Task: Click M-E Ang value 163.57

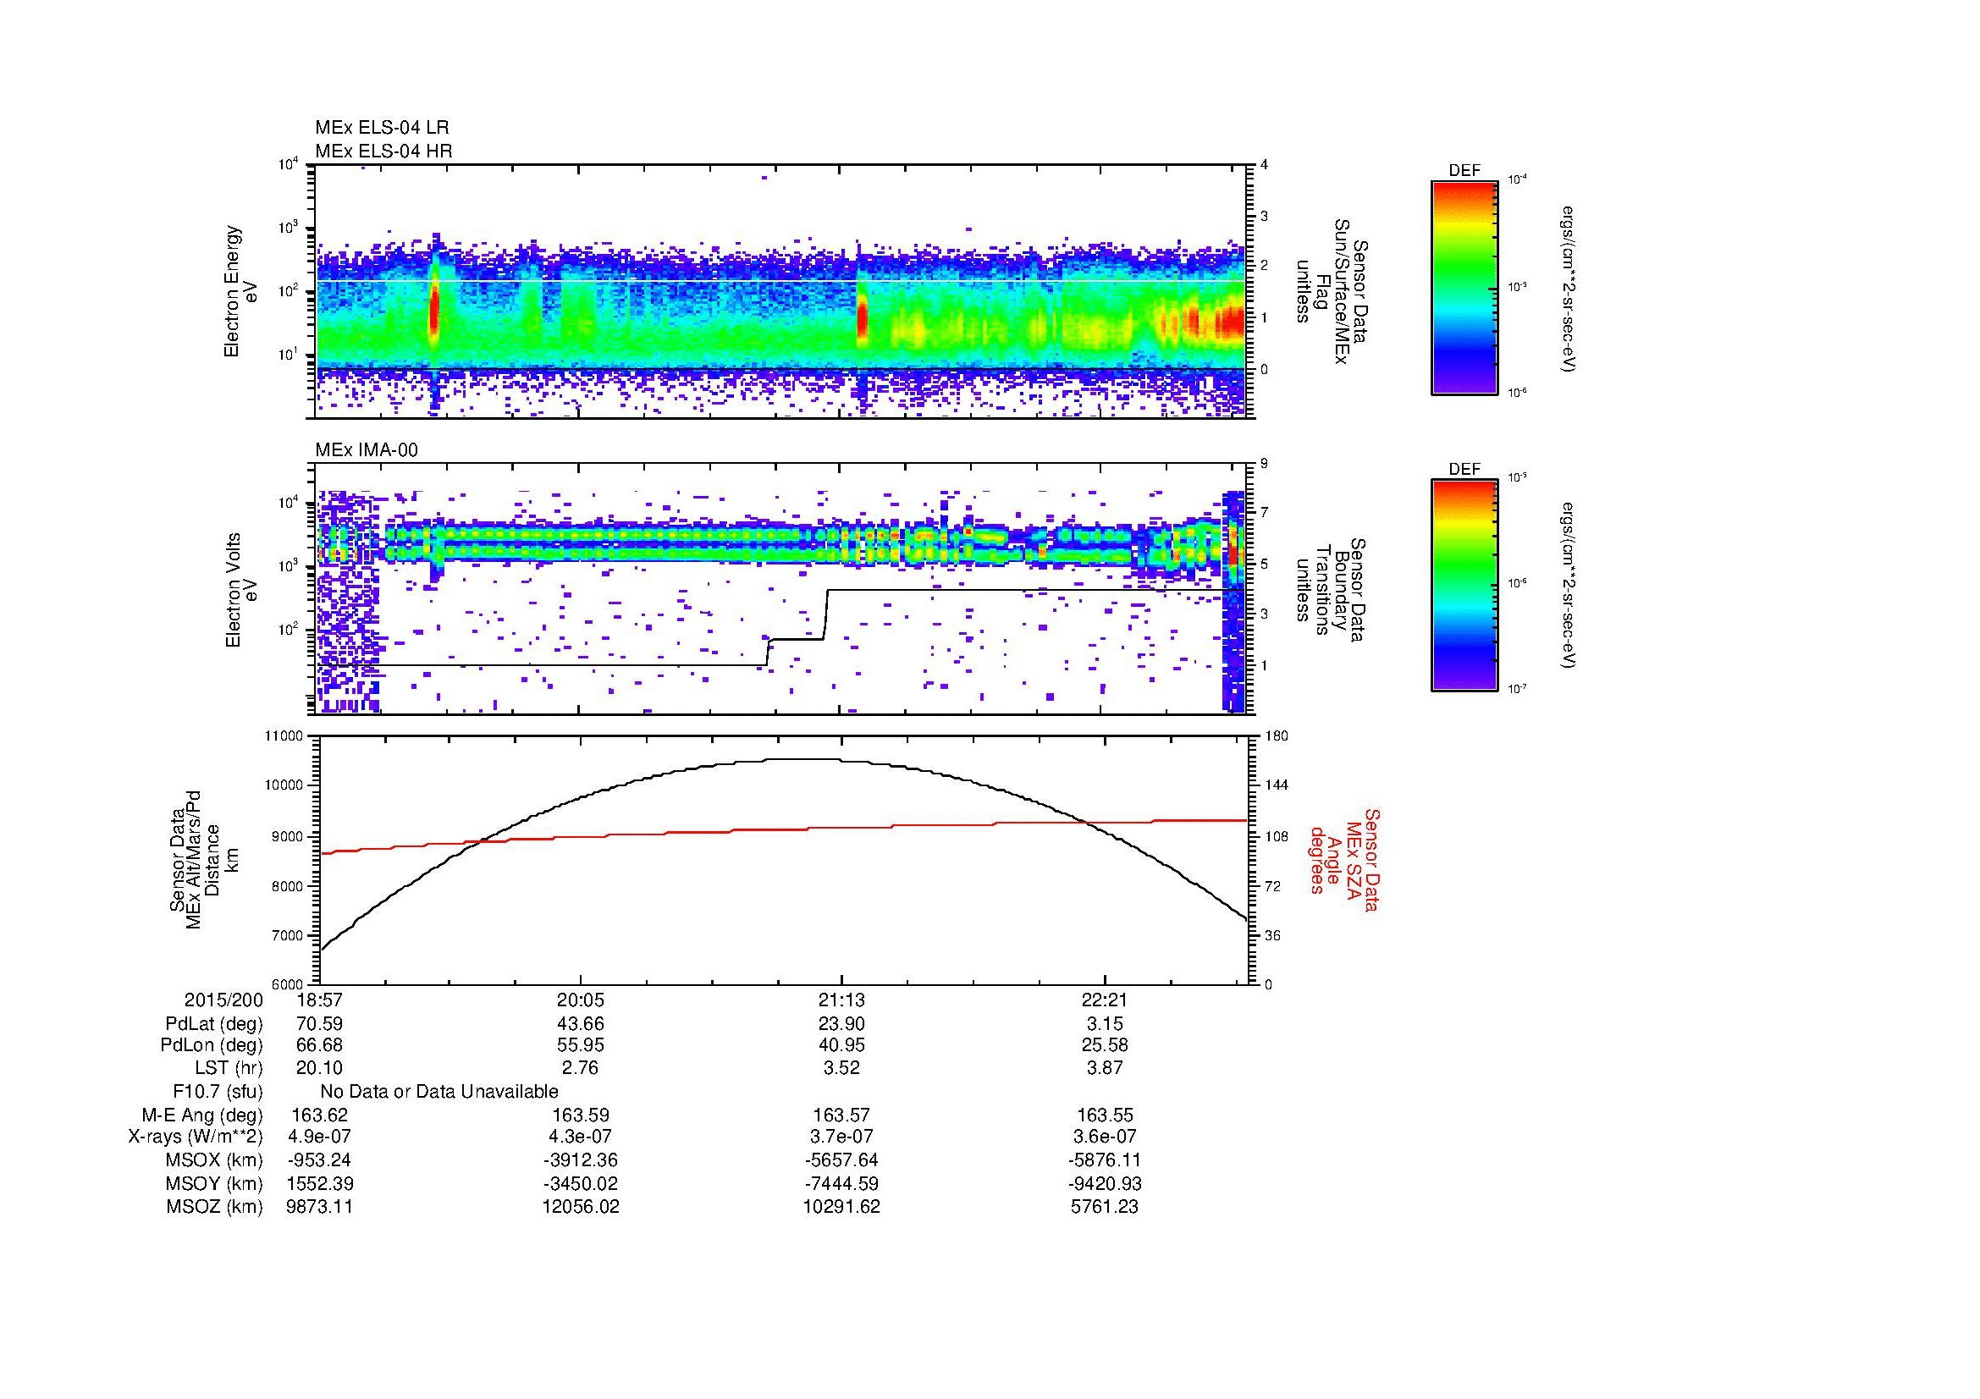Action: point(841,1115)
